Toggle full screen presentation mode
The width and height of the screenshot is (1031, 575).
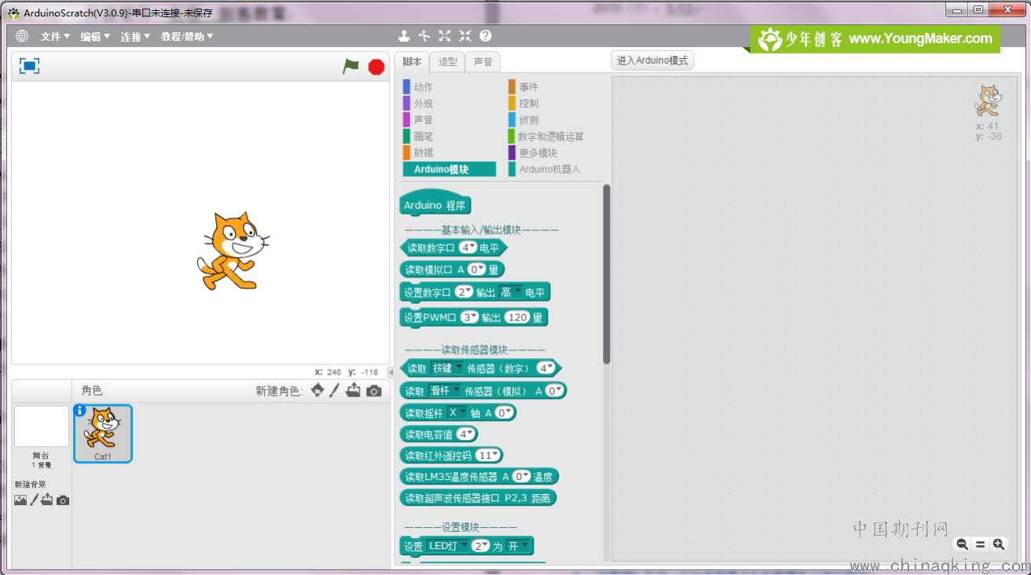(x=30, y=66)
